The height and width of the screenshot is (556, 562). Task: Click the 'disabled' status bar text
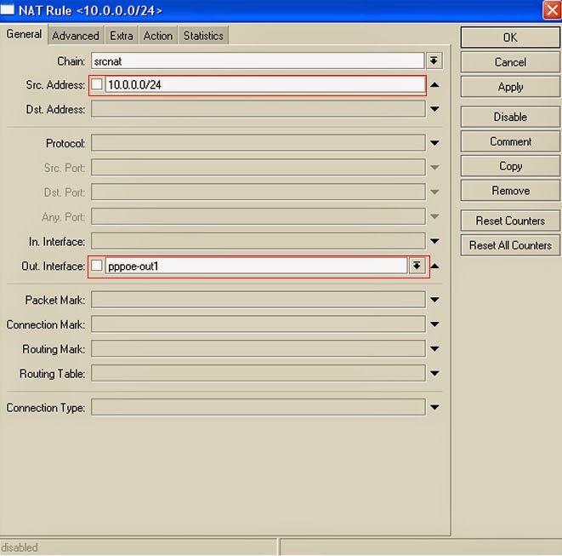20,547
